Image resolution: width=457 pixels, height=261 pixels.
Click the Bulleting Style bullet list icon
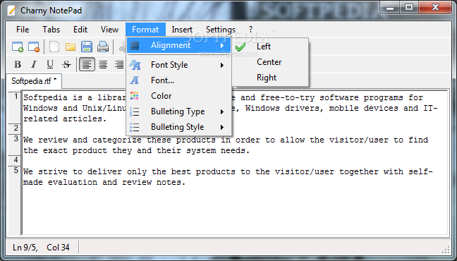[135, 127]
